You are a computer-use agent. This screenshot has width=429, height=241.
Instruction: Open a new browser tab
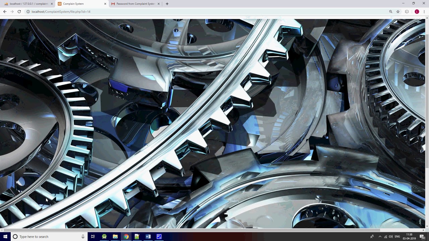[167, 4]
